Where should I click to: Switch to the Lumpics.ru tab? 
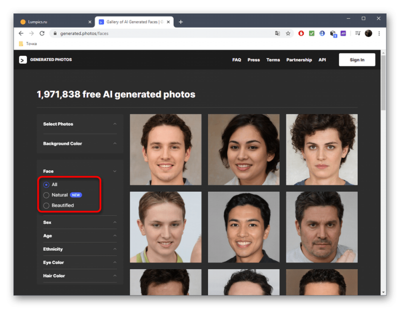click(x=55, y=22)
